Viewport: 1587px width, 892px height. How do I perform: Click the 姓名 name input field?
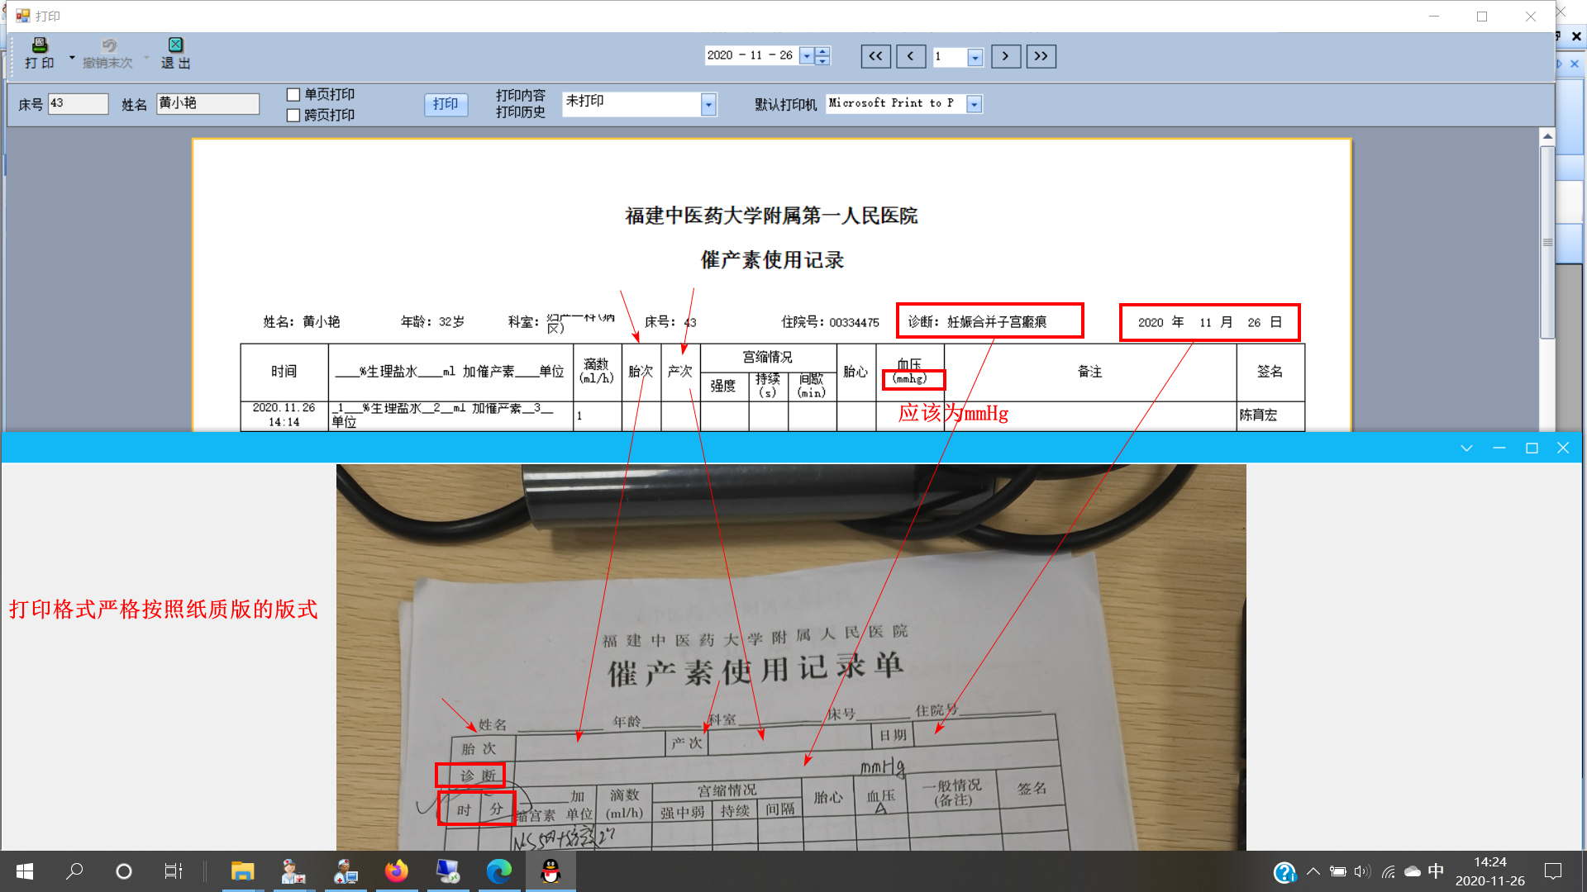pos(207,103)
